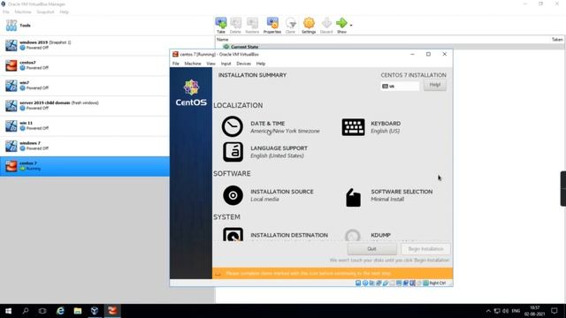Click the system tray volume icon
The width and height of the screenshot is (566, 318).
coord(505,311)
